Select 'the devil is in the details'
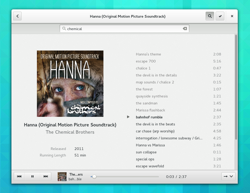The width and height of the screenshot is (250, 193). coord(156,75)
